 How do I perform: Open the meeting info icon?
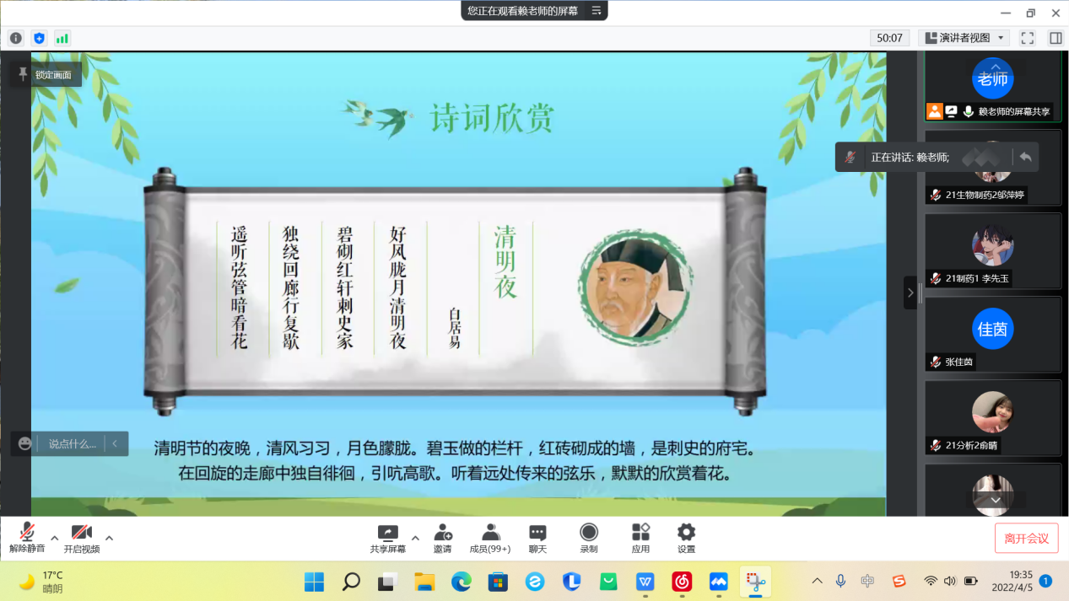tap(16, 38)
